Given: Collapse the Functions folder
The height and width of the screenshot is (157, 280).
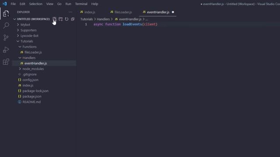Looking at the screenshot, I should pyautogui.click(x=20, y=47).
